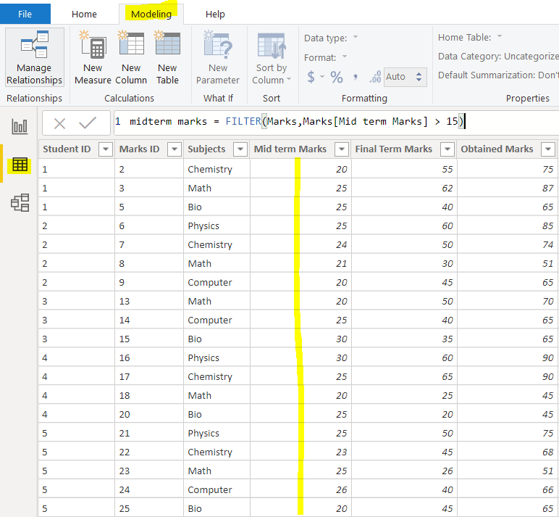Expand the Data type dropdown
559x517 pixels.
(x=356, y=38)
